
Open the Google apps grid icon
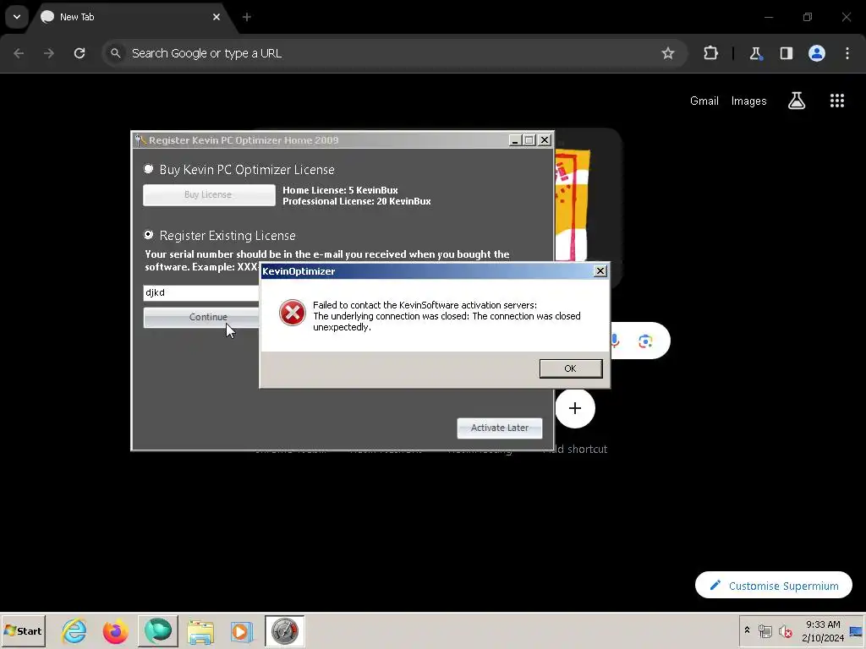point(836,101)
